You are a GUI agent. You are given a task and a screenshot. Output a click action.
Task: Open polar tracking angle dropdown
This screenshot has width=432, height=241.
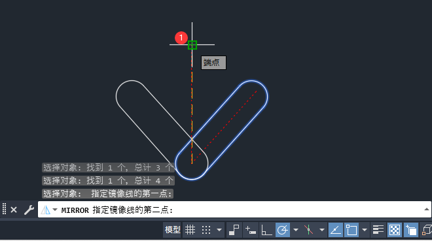click(x=296, y=230)
